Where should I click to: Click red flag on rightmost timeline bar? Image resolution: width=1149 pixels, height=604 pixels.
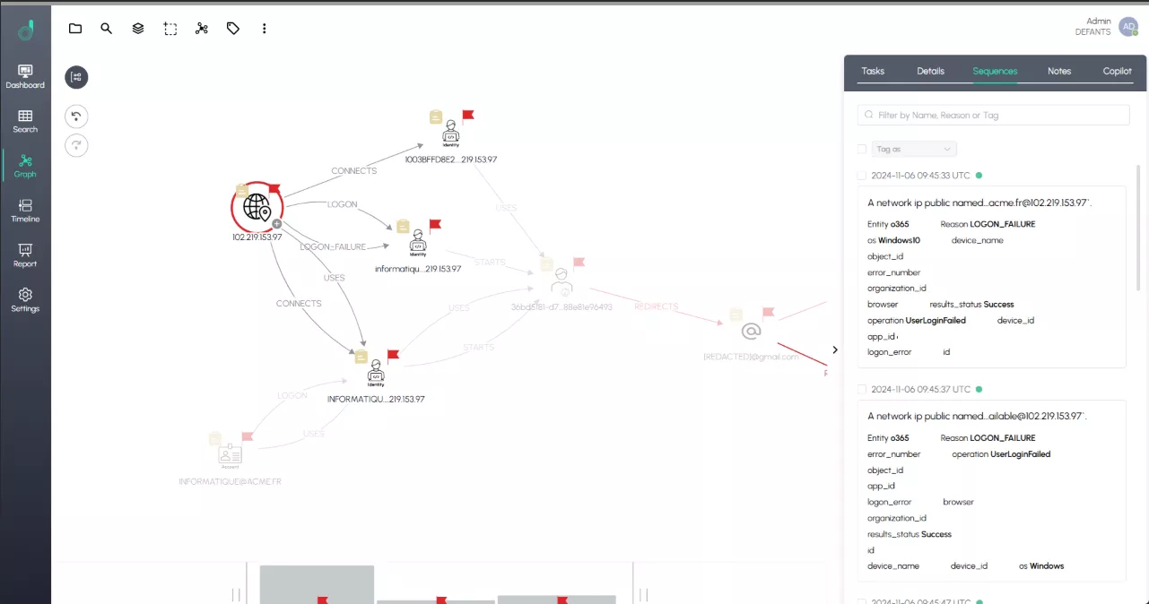[561, 601]
